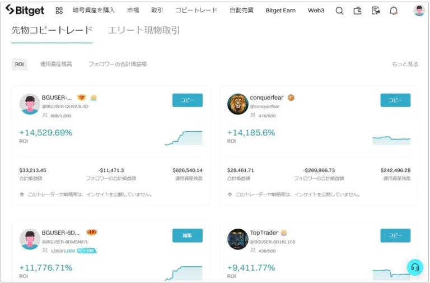Click the もっと見る link
The height and width of the screenshot is (283, 430).
coord(405,64)
